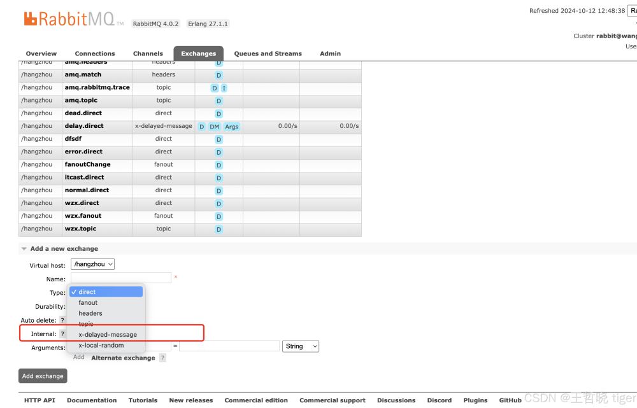Open the New releases footer link
Screen dimensions: 637x408
point(191,400)
